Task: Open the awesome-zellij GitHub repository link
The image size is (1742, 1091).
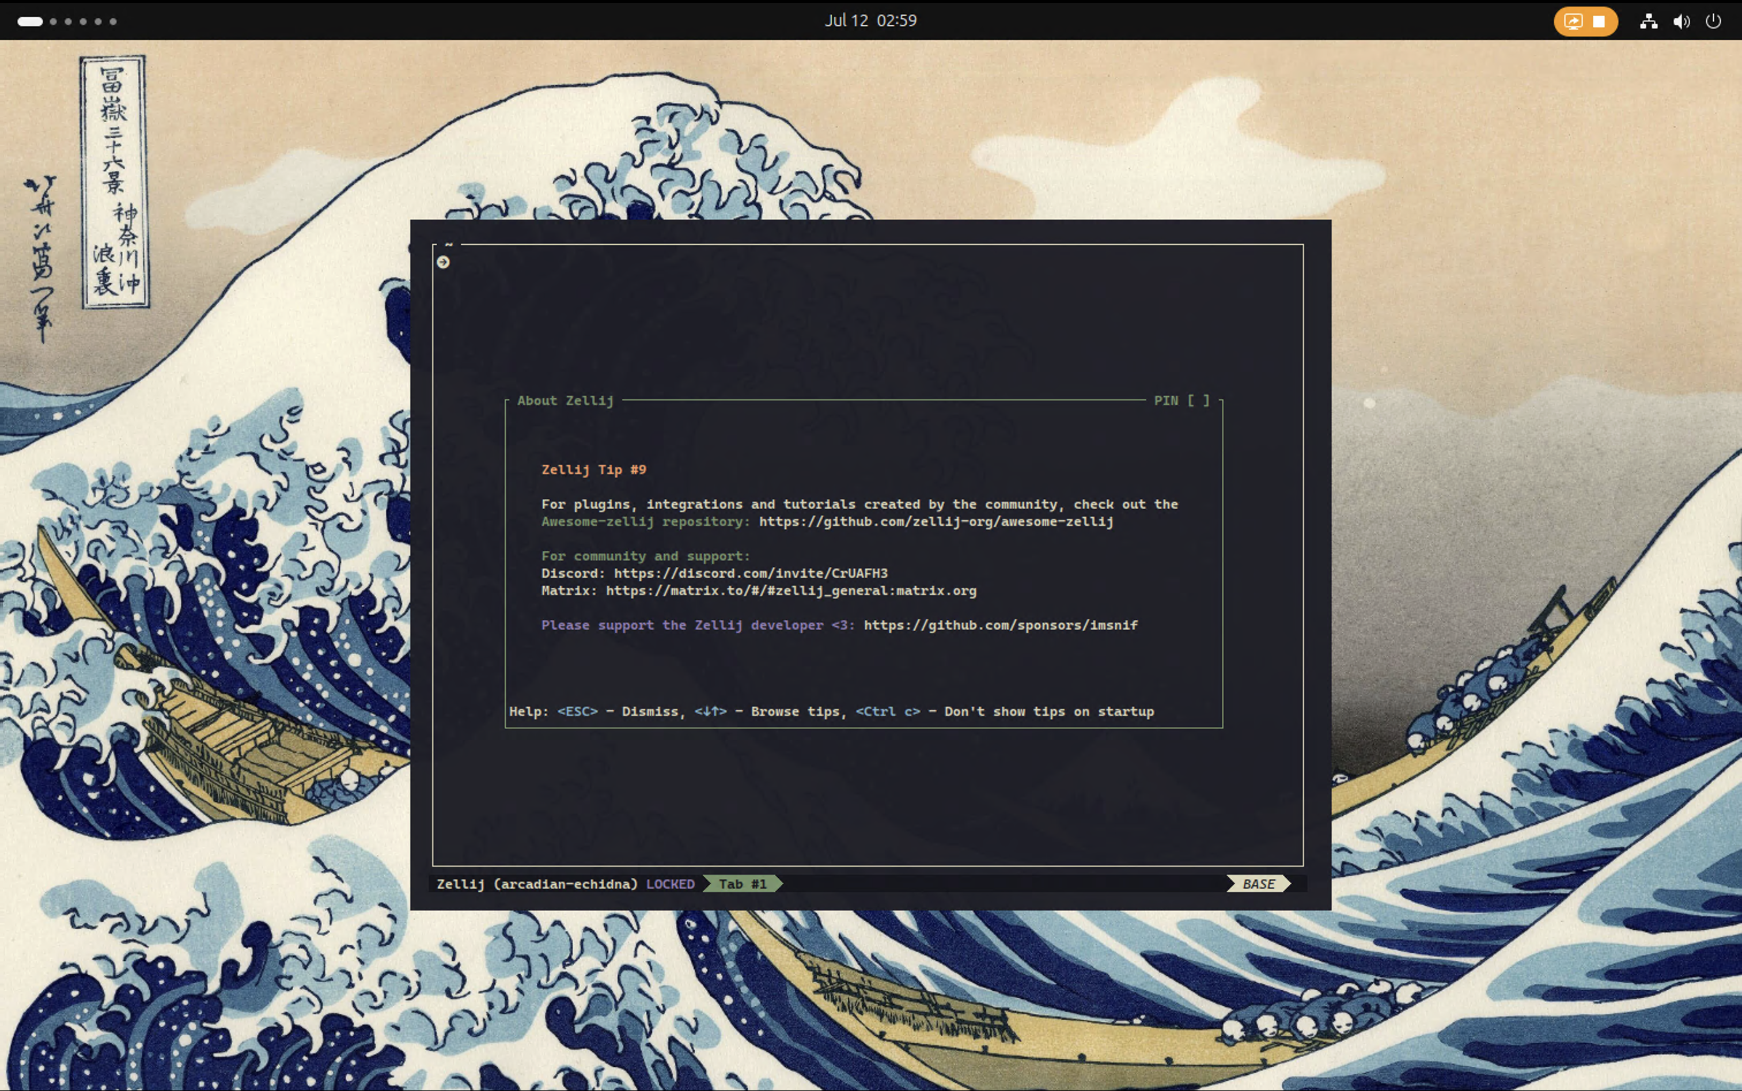Action: [936, 521]
